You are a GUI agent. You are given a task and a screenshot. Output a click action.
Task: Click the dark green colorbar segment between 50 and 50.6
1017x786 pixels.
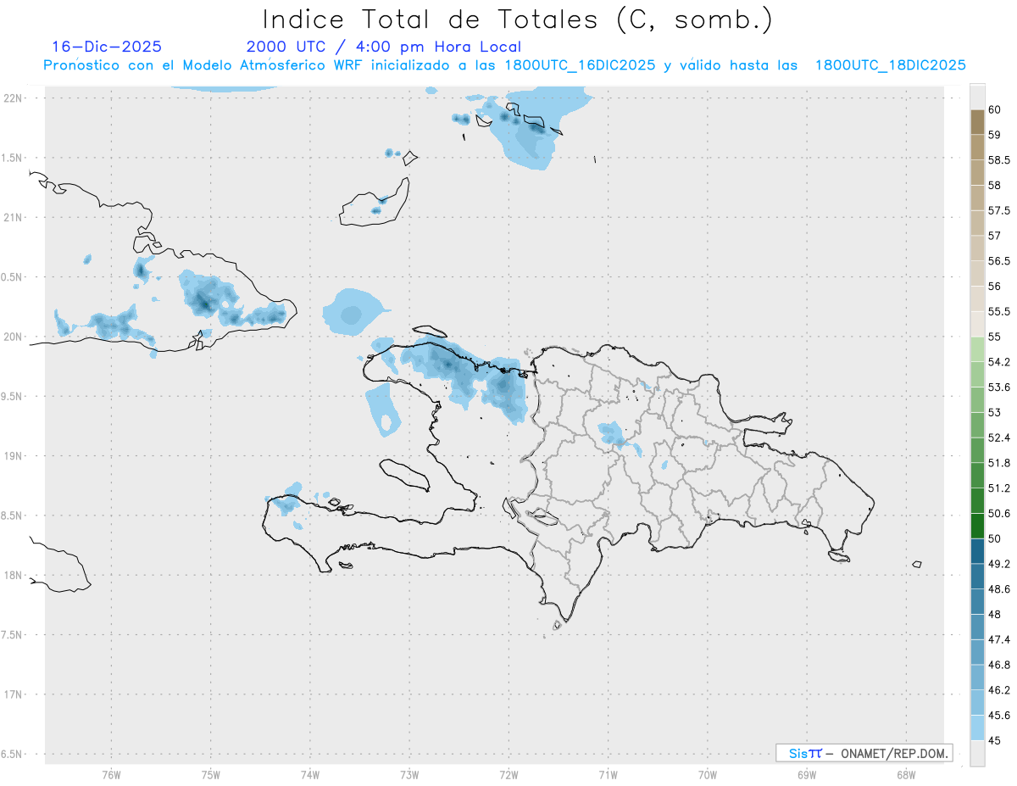point(977,526)
